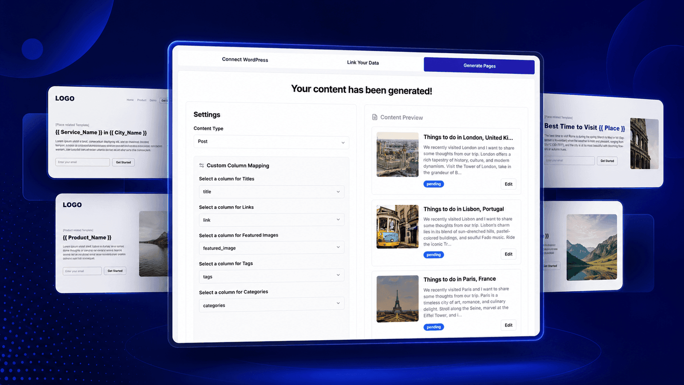Open the London post thumbnail image
684x385 pixels.
coord(398,154)
